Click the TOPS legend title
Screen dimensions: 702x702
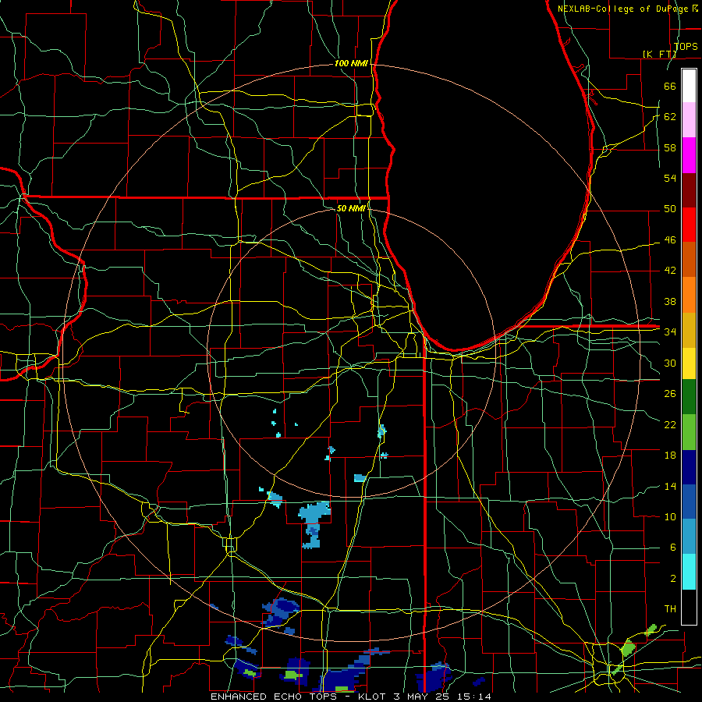pyautogui.click(x=686, y=47)
